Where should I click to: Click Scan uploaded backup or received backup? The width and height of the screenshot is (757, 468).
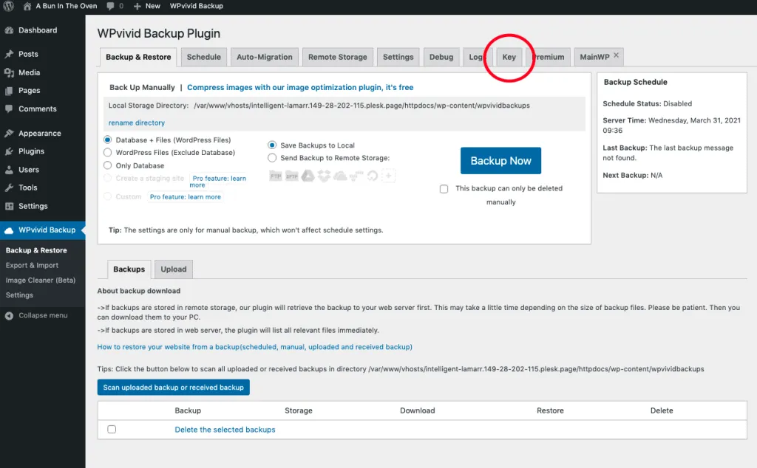tap(173, 387)
